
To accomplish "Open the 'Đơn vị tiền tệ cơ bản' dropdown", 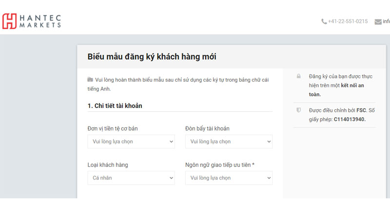I will pyautogui.click(x=131, y=141).
